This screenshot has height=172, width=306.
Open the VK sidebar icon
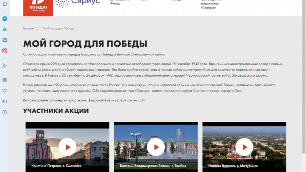pyautogui.click(x=5, y=40)
